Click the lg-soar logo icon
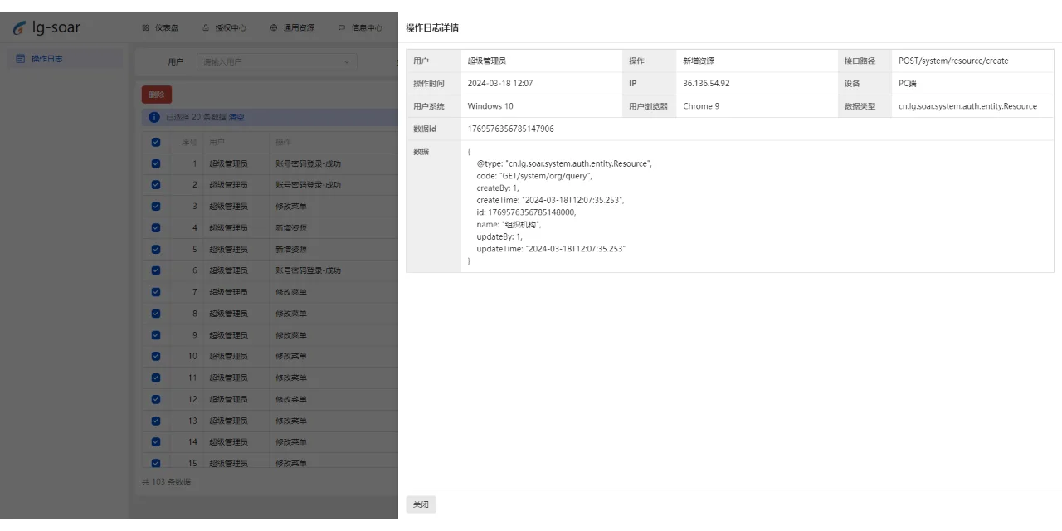The width and height of the screenshot is (1062, 531). (19, 27)
